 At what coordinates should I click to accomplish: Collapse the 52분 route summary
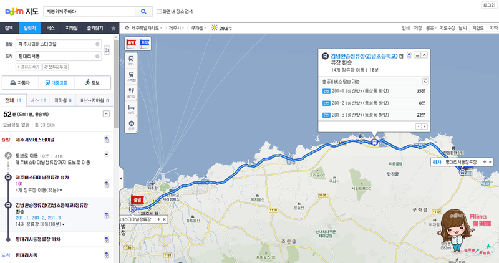(106, 114)
